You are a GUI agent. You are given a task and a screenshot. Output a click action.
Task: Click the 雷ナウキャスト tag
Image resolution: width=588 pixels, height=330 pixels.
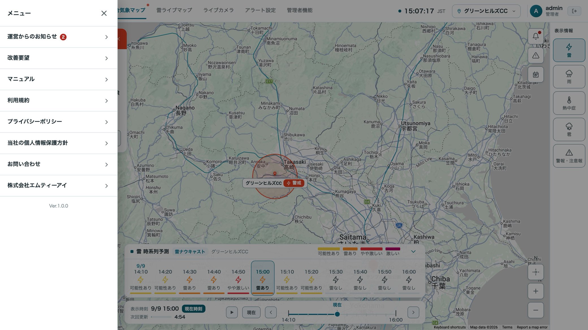point(190,252)
